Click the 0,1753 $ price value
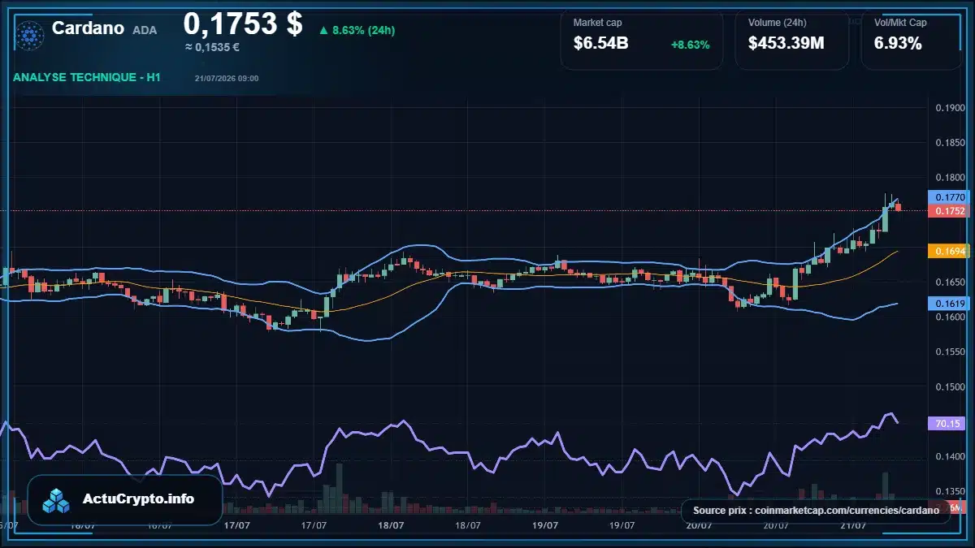 coord(243,24)
